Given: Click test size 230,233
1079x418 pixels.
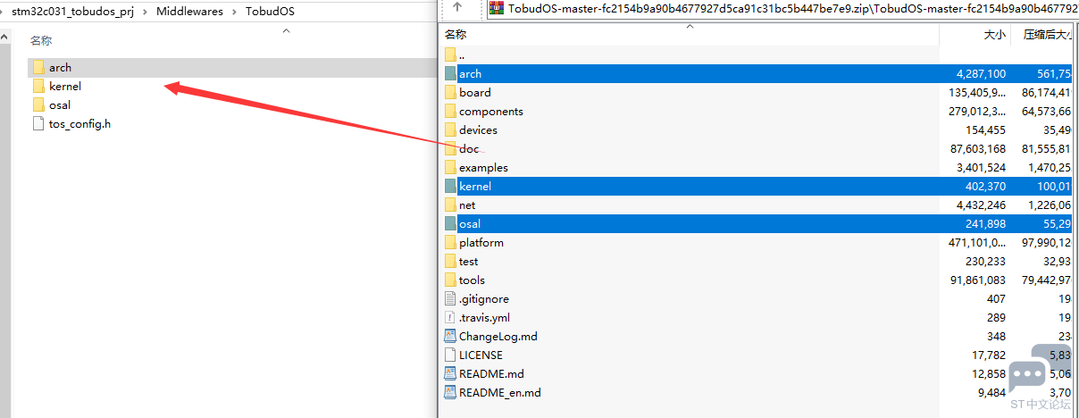Looking at the screenshot, I should coord(985,261).
